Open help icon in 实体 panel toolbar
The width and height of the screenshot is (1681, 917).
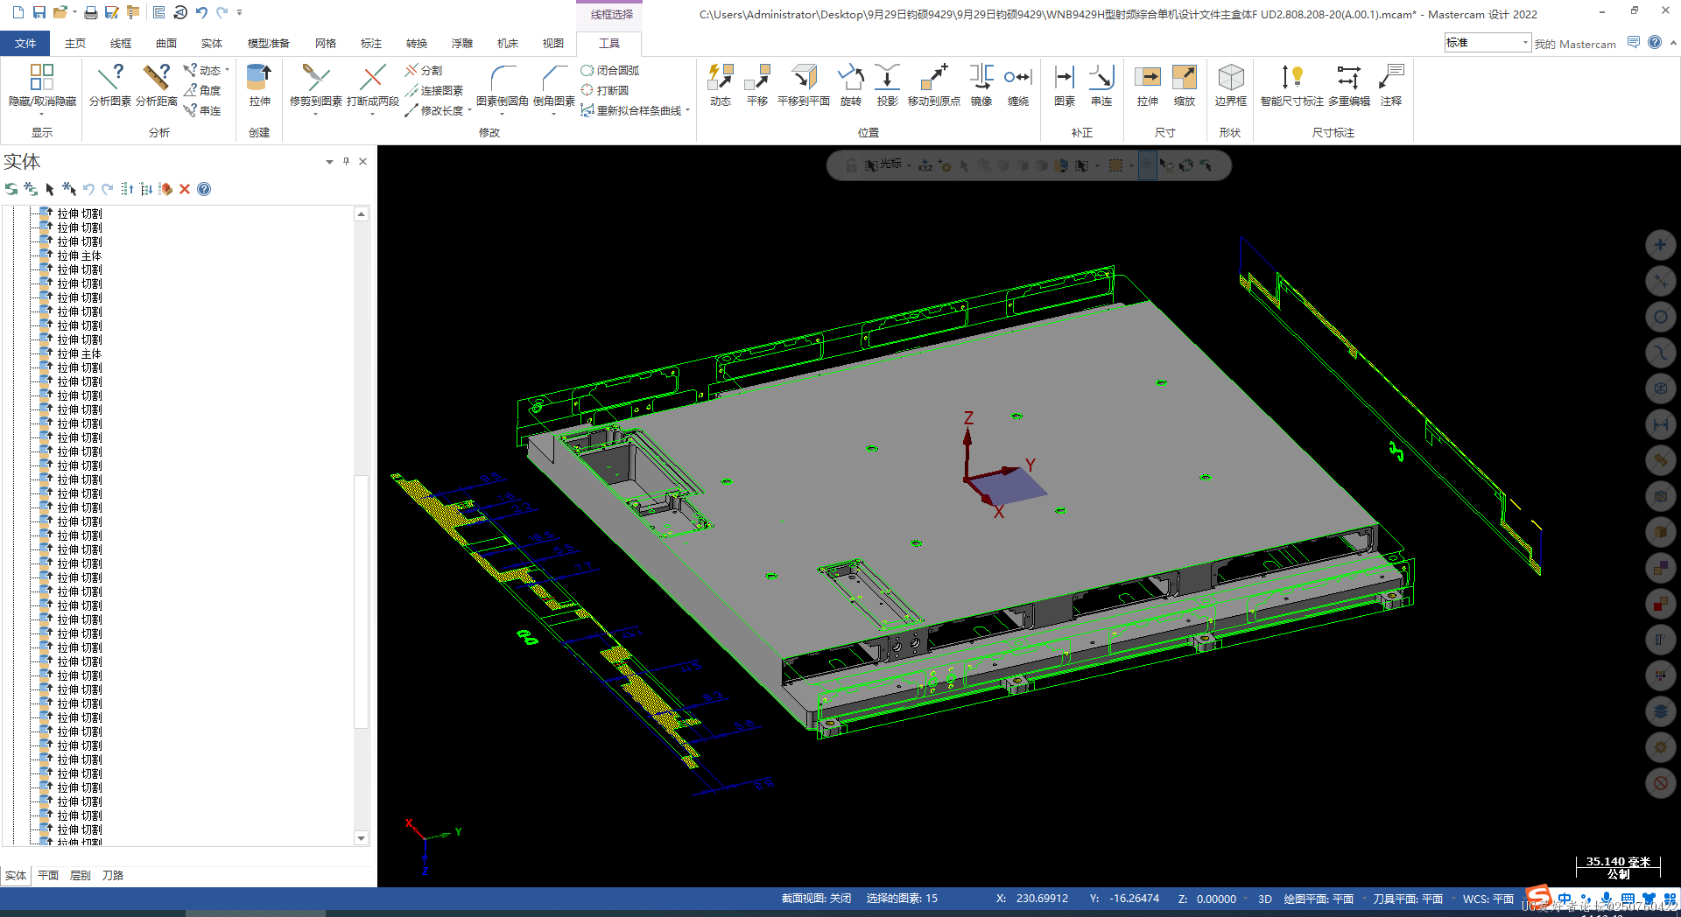(x=204, y=189)
